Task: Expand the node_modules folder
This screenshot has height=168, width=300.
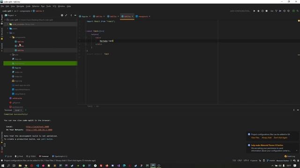Action: tap(8, 24)
